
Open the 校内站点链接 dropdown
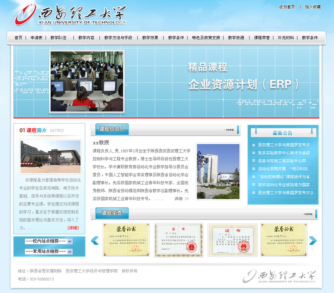tap(49, 241)
